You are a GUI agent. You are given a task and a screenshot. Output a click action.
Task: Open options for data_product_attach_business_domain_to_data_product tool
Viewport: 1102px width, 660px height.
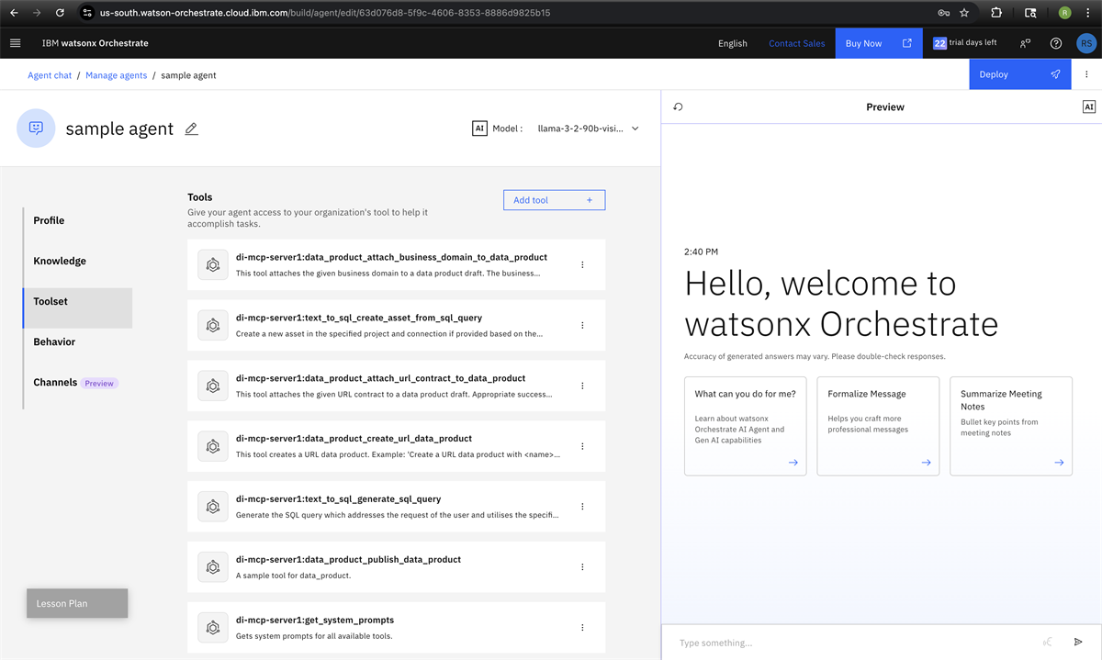pyautogui.click(x=582, y=264)
